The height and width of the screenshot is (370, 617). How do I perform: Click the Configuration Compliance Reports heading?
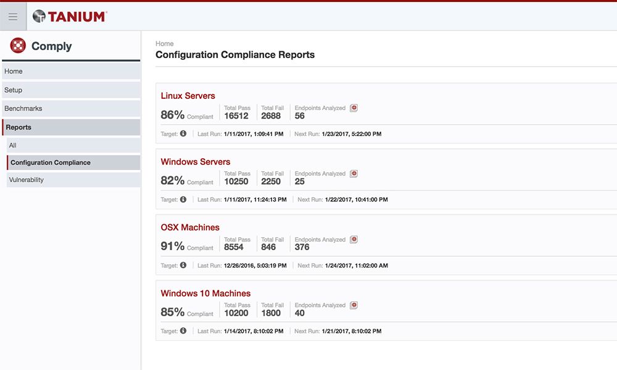(x=235, y=55)
